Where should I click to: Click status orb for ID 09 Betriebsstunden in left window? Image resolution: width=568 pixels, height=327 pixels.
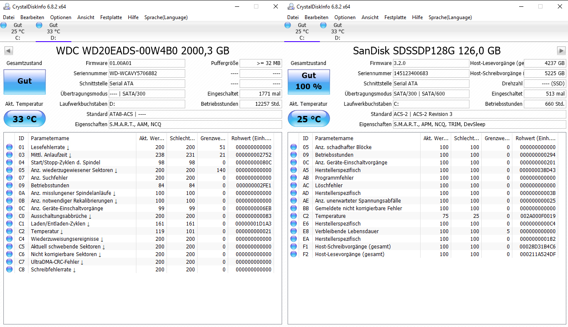9,186
